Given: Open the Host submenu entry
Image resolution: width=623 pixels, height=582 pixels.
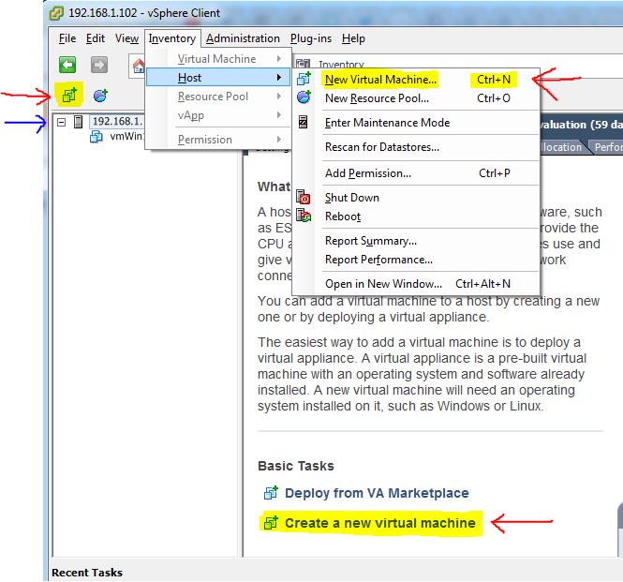Looking at the screenshot, I should pyautogui.click(x=218, y=77).
